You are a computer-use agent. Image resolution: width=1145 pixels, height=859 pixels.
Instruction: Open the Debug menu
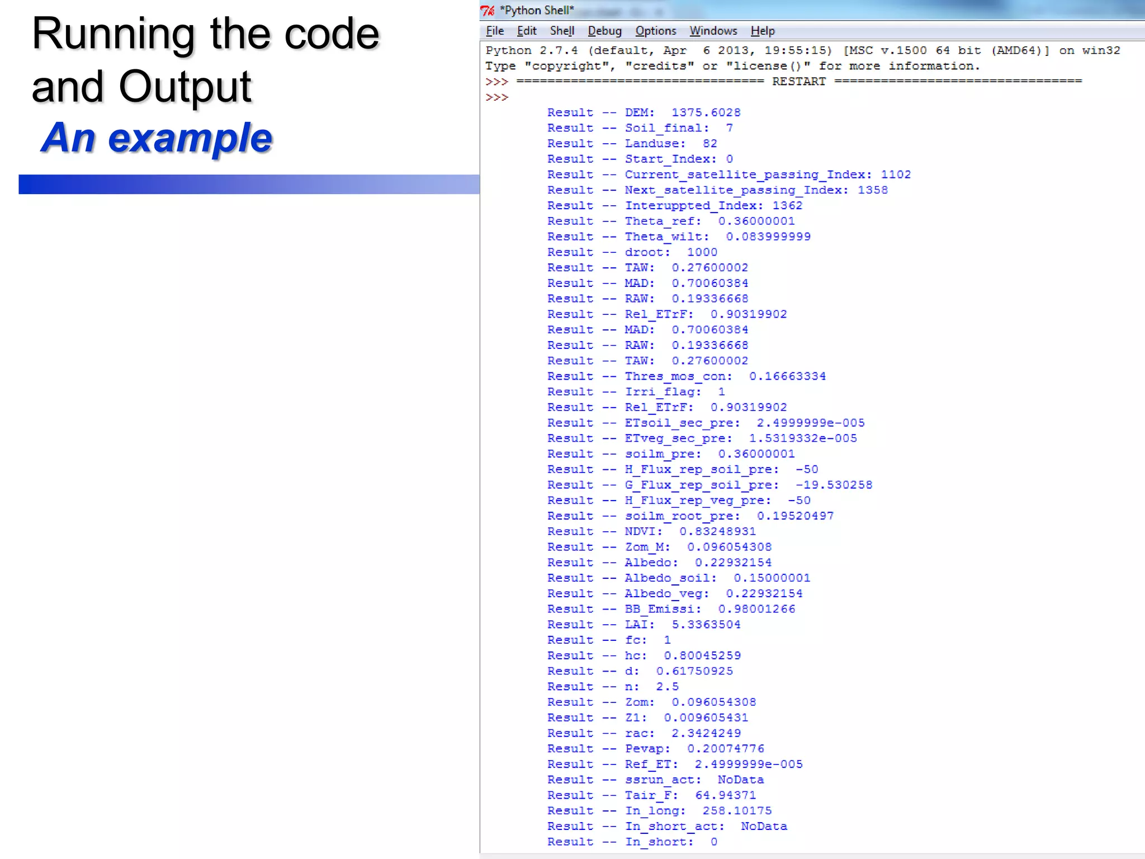tap(604, 31)
